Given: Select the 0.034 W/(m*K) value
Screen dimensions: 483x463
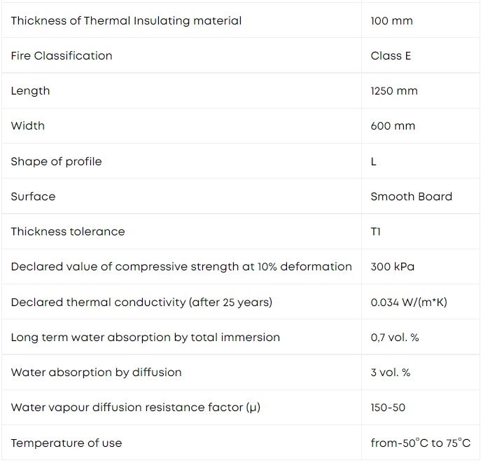Looking at the screenshot, I should (x=409, y=303).
